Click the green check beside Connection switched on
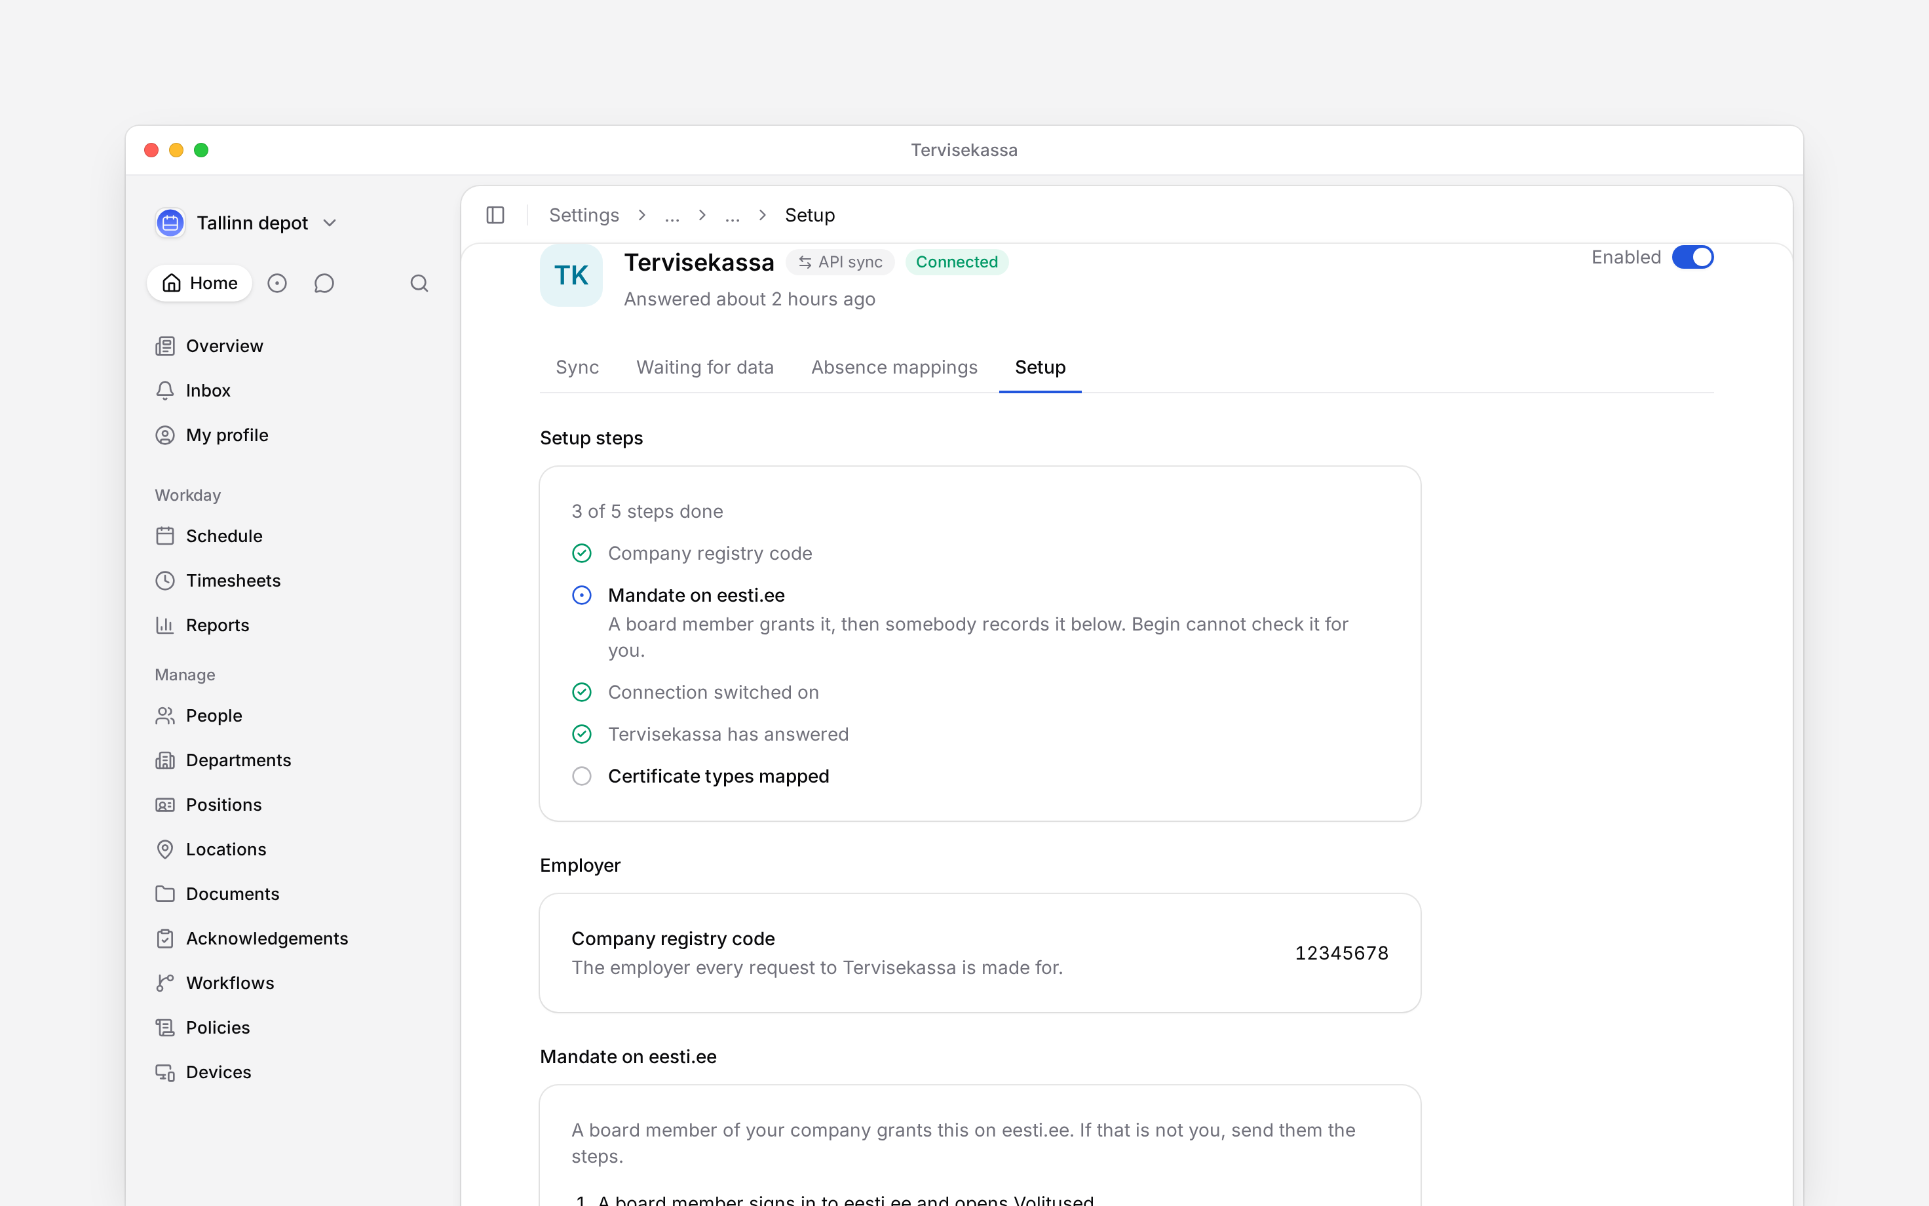The image size is (1929, 1206). click(x=582, y=692)
